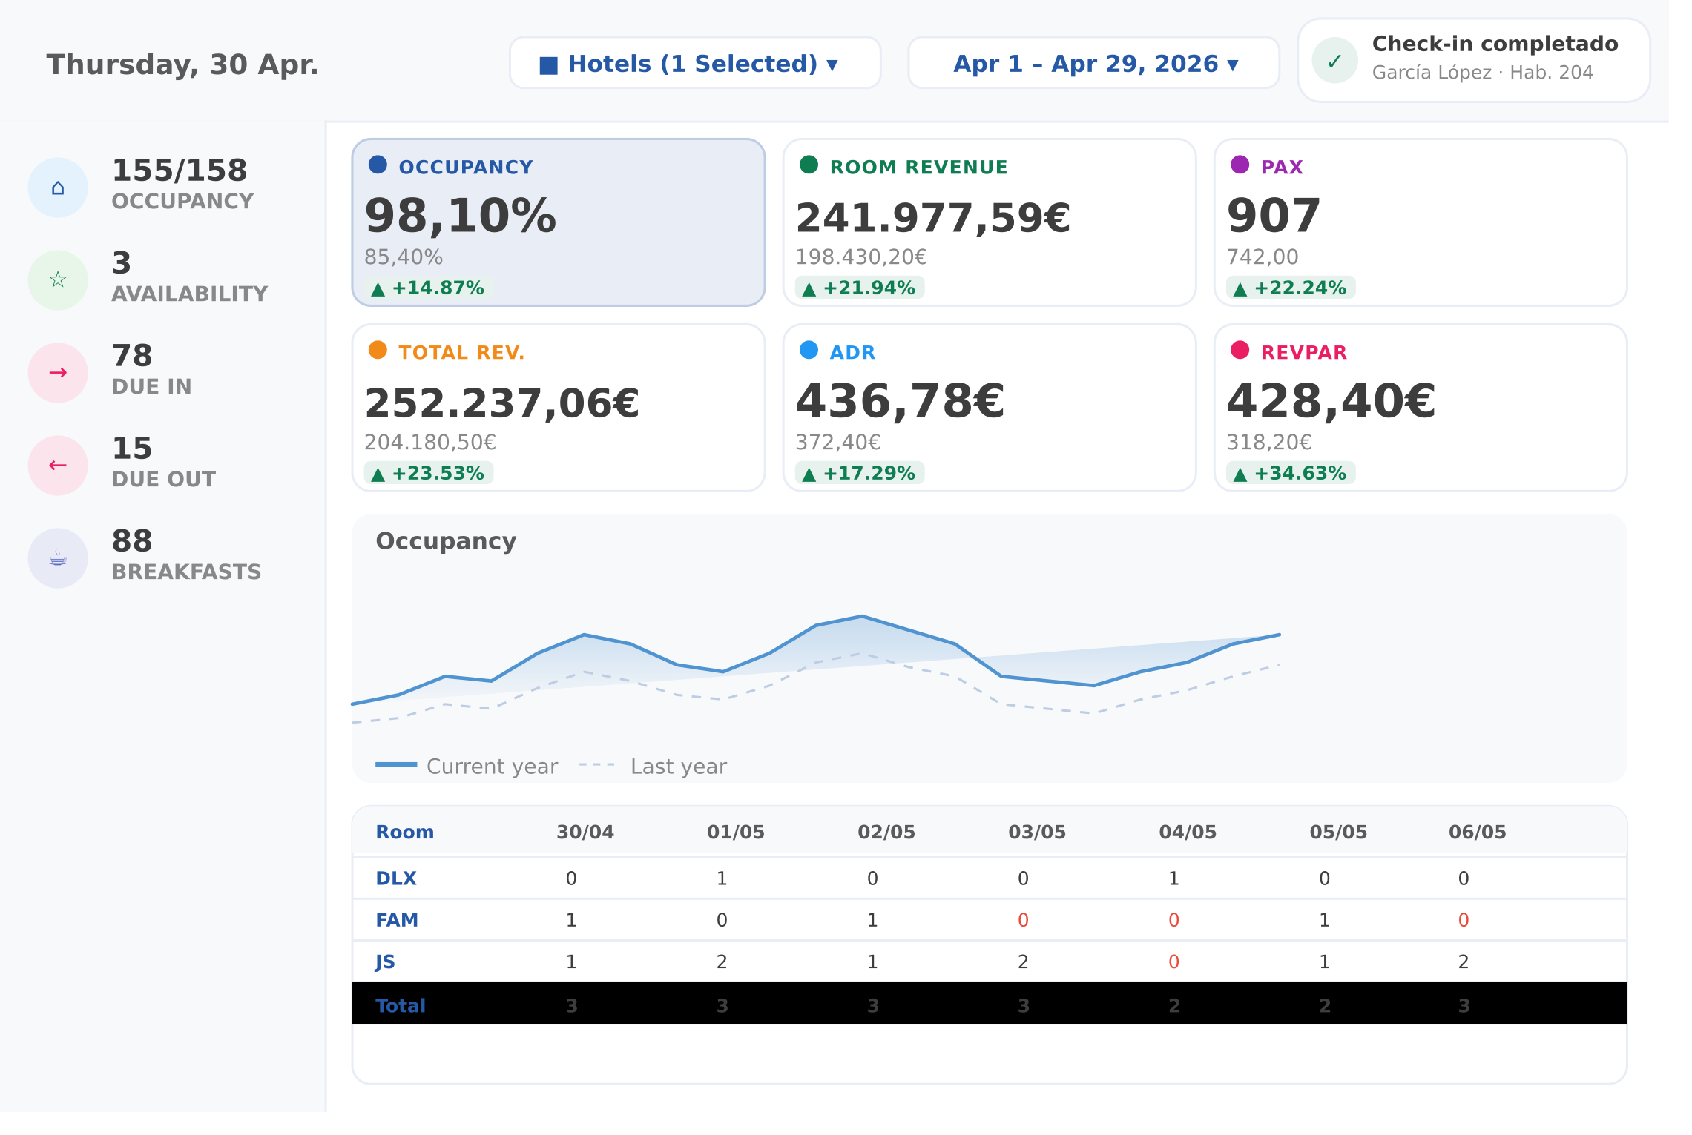Click the +23.53% change badge
This screenshot has height=1135, width=1692.
428,473
